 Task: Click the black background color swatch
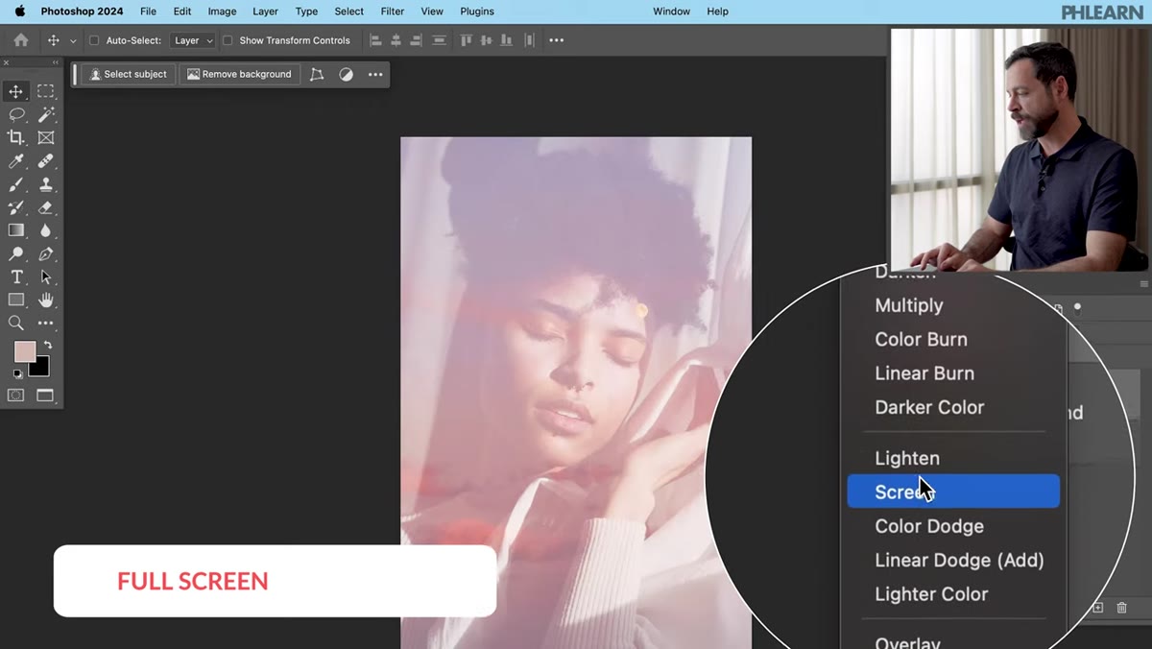[41, 369]
